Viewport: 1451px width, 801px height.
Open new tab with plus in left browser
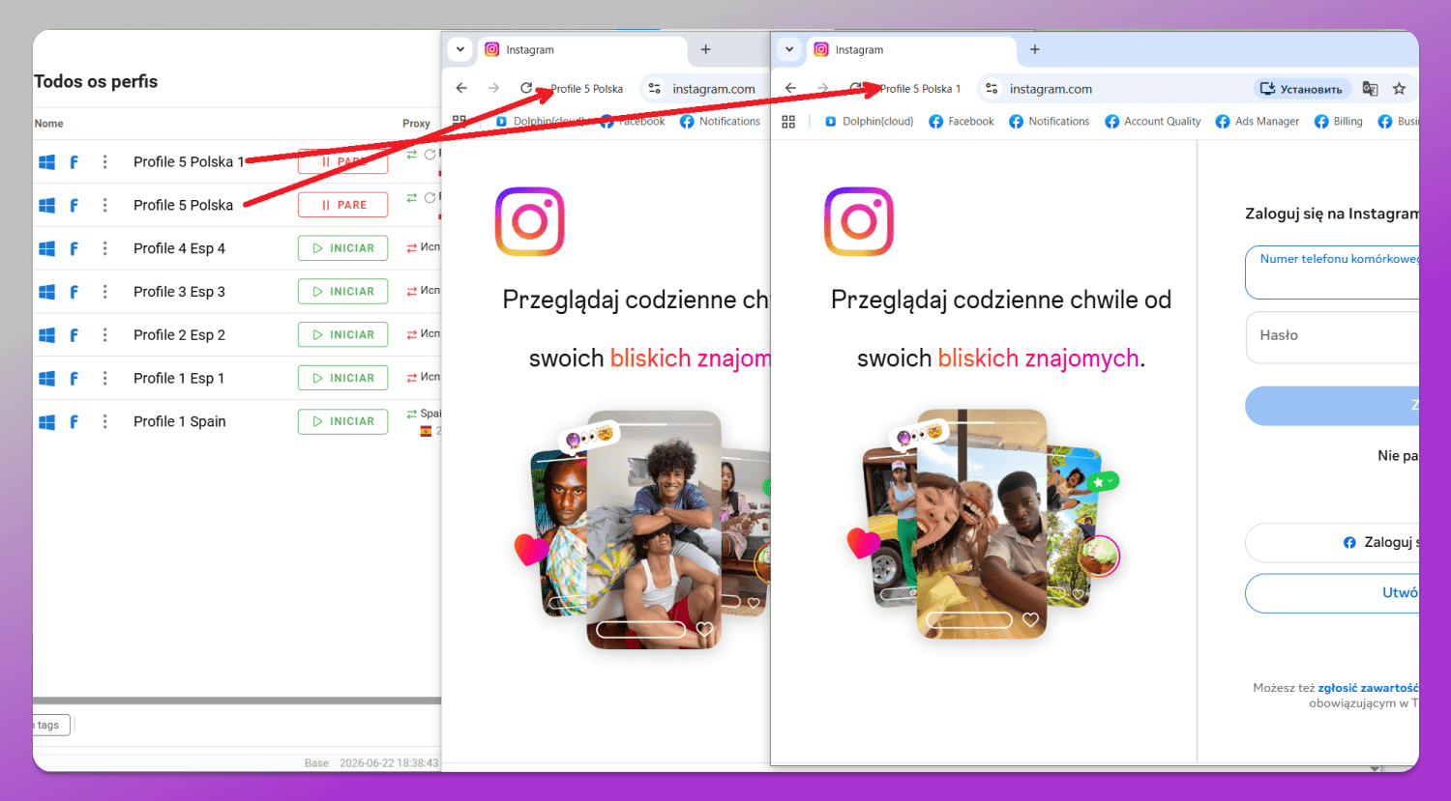pyautogui.click(x=705, y=49)
